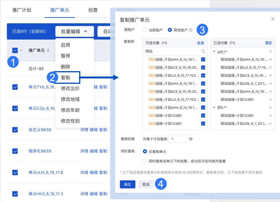Select the 当前账户 radio option
Image resolution: width=280 pixels, height=202 pixels.
145,30
